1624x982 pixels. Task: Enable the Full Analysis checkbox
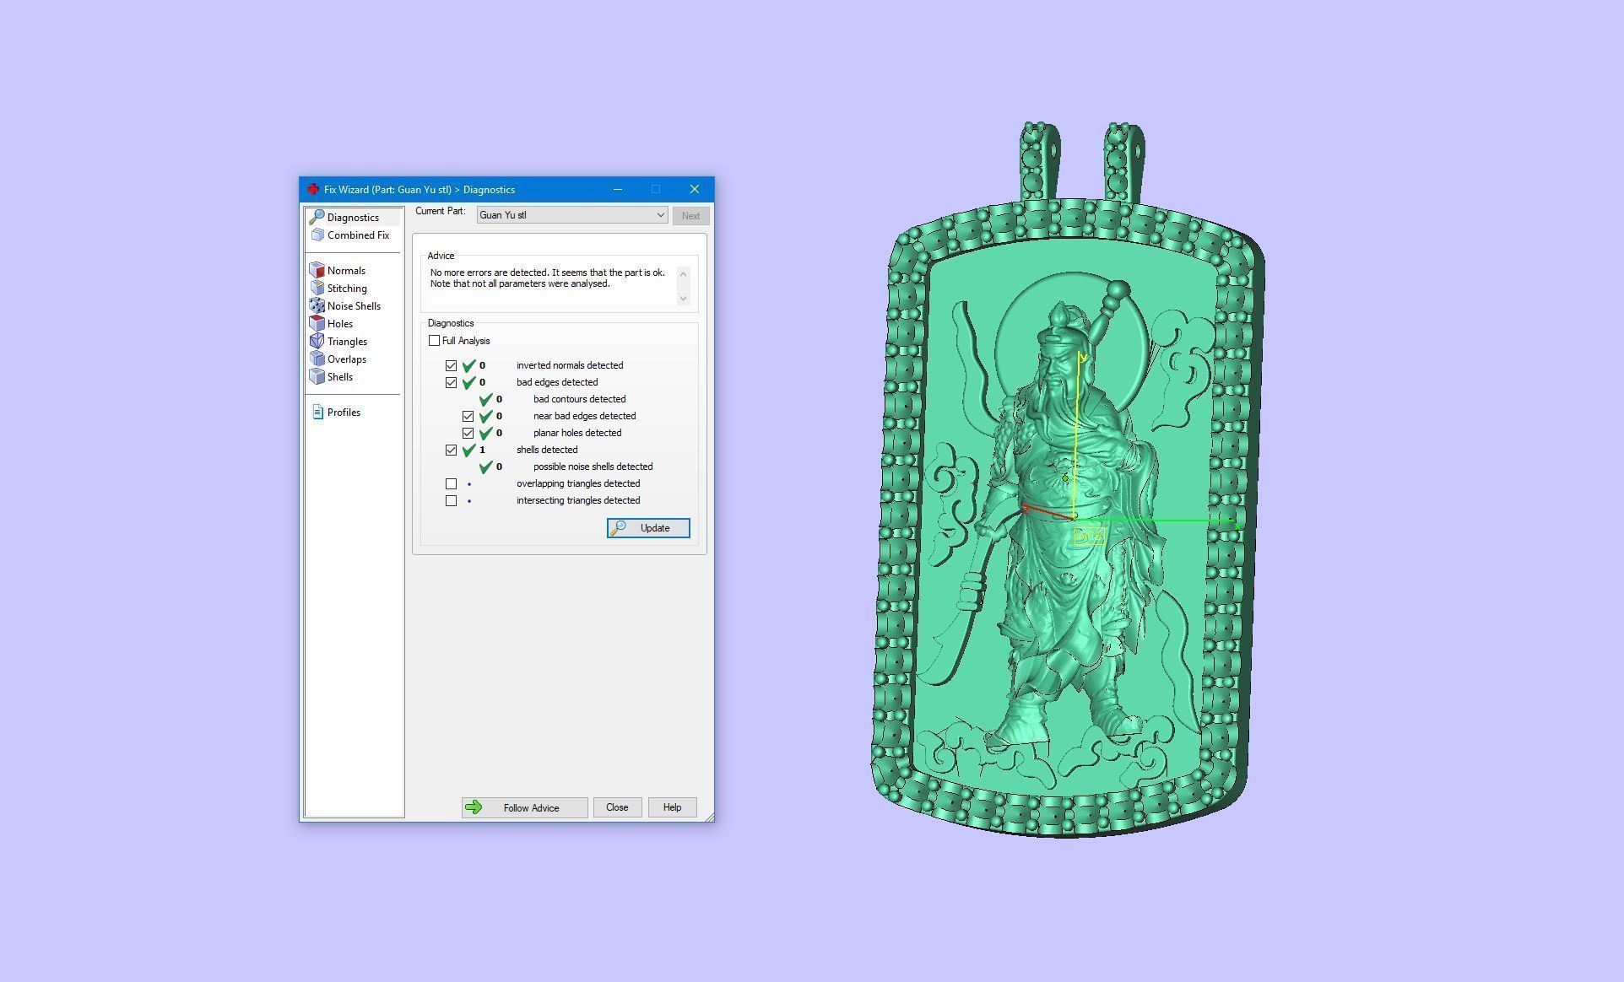coord(434,341)
